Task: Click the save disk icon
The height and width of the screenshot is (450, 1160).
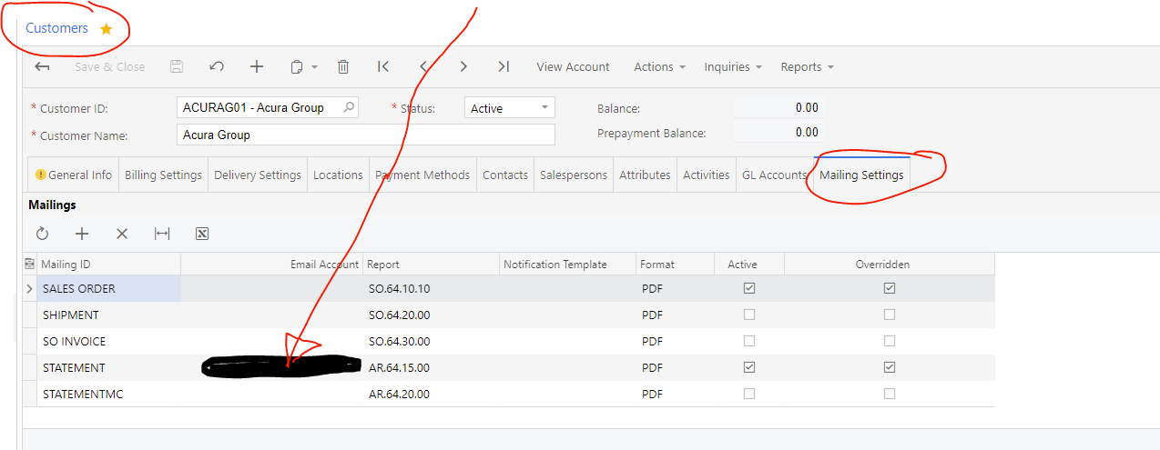Action: [x=177, y=66]
